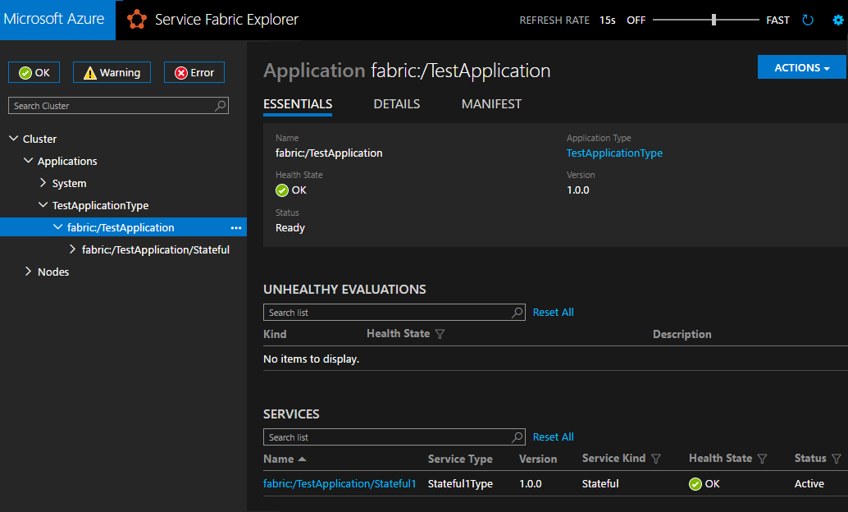
Task: Click the ellipsis next to fabric:/TestApplication
Action: (236, 227)
